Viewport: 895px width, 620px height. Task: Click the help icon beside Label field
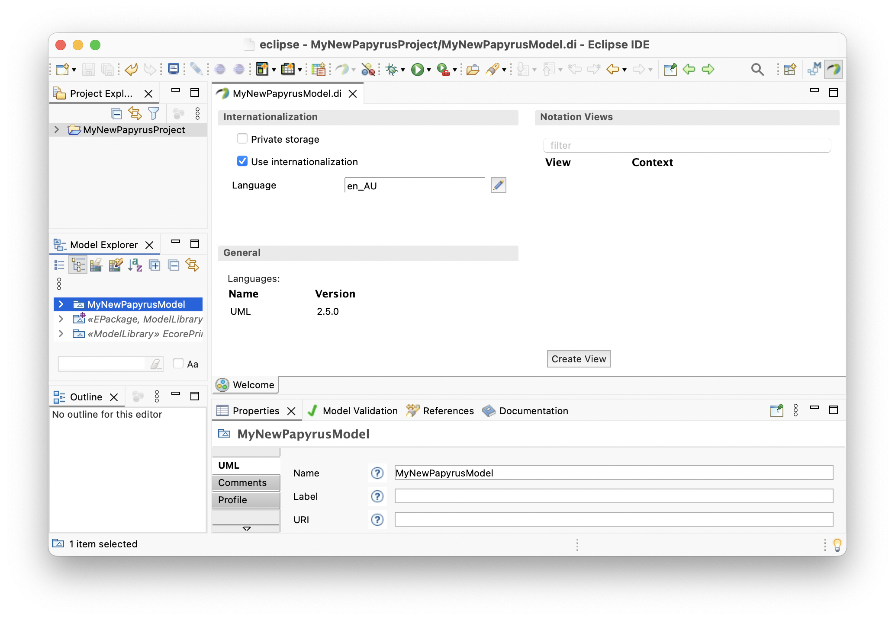[377, 496]
